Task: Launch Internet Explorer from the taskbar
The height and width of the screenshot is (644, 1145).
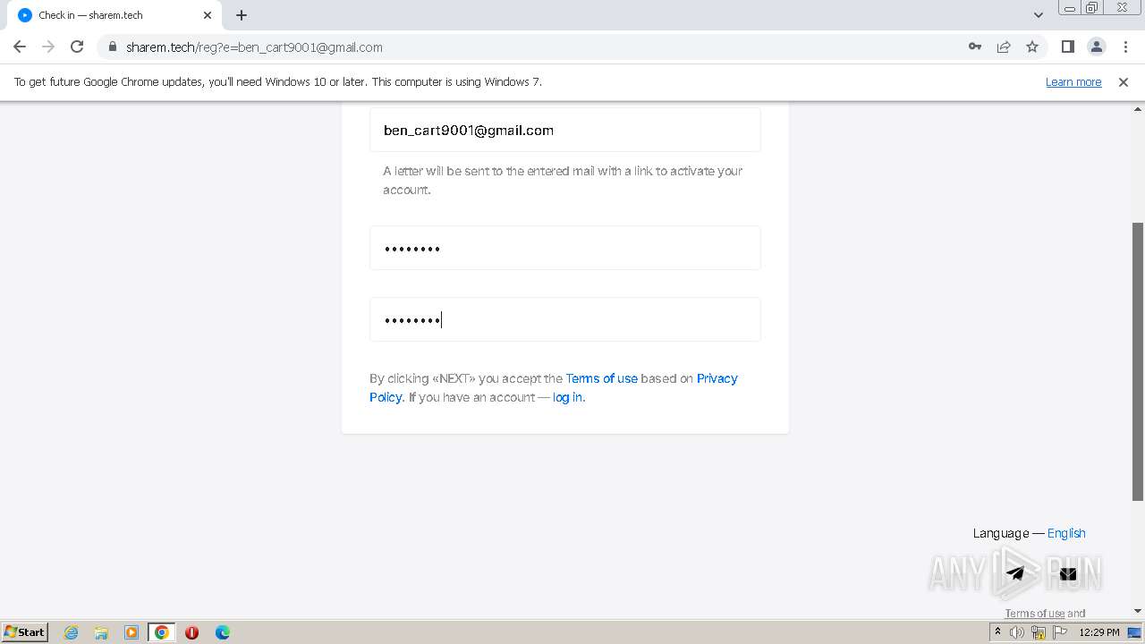Action: coord(71,632)
